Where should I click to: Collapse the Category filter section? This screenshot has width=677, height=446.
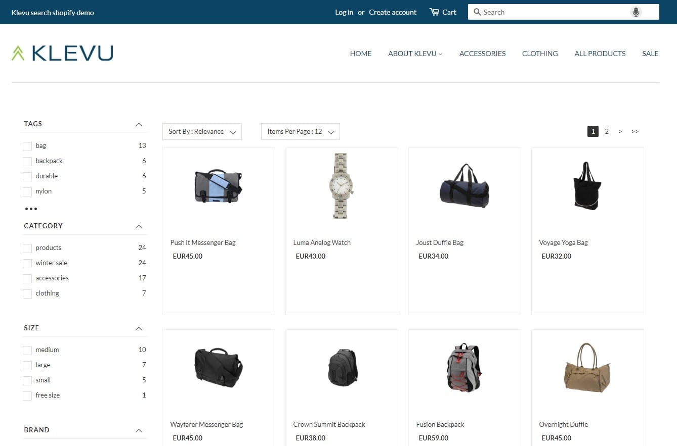coord(139,226)
